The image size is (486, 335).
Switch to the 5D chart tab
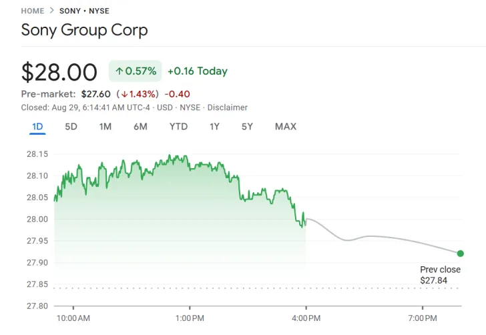[x=71, y=127]
